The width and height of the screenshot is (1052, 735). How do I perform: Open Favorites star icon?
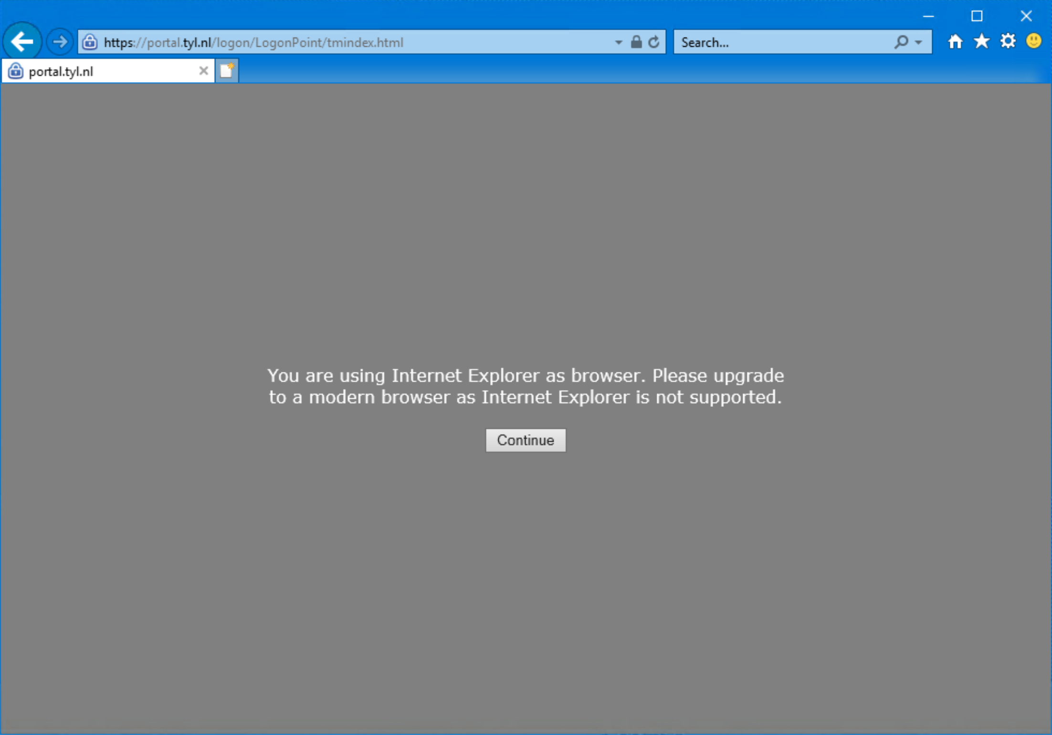click(x=981, y=41)
